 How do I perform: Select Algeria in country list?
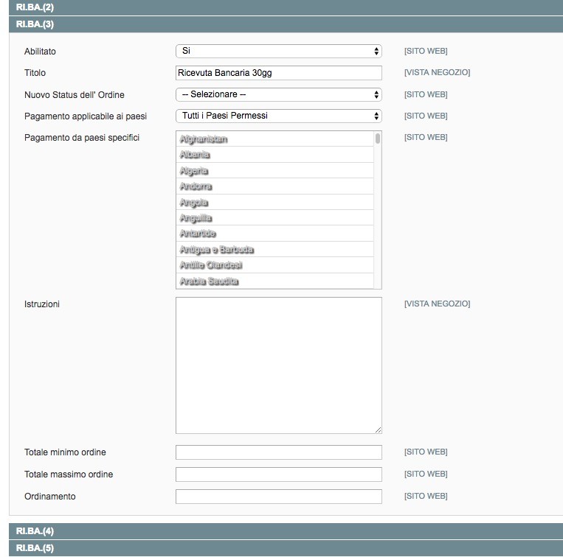274,171
